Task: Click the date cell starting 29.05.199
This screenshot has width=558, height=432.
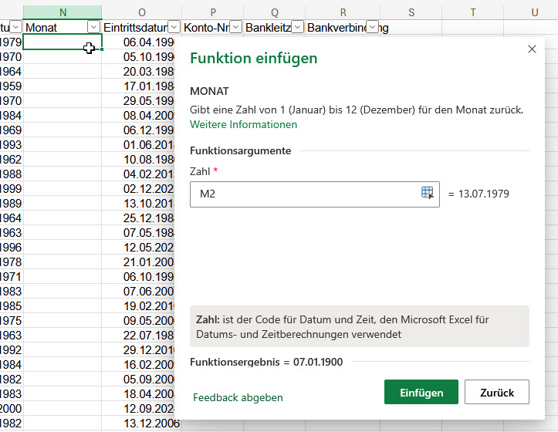Action: (x=139, y=101)
